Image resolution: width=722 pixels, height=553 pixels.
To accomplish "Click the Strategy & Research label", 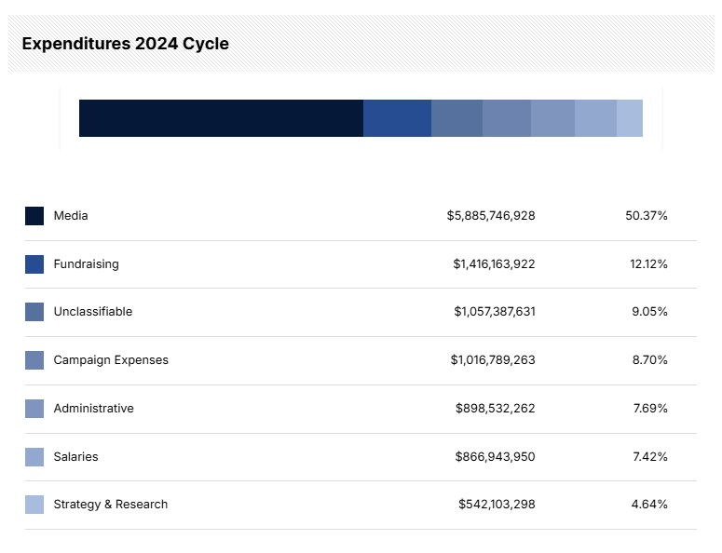I will (x=111, y=505).
